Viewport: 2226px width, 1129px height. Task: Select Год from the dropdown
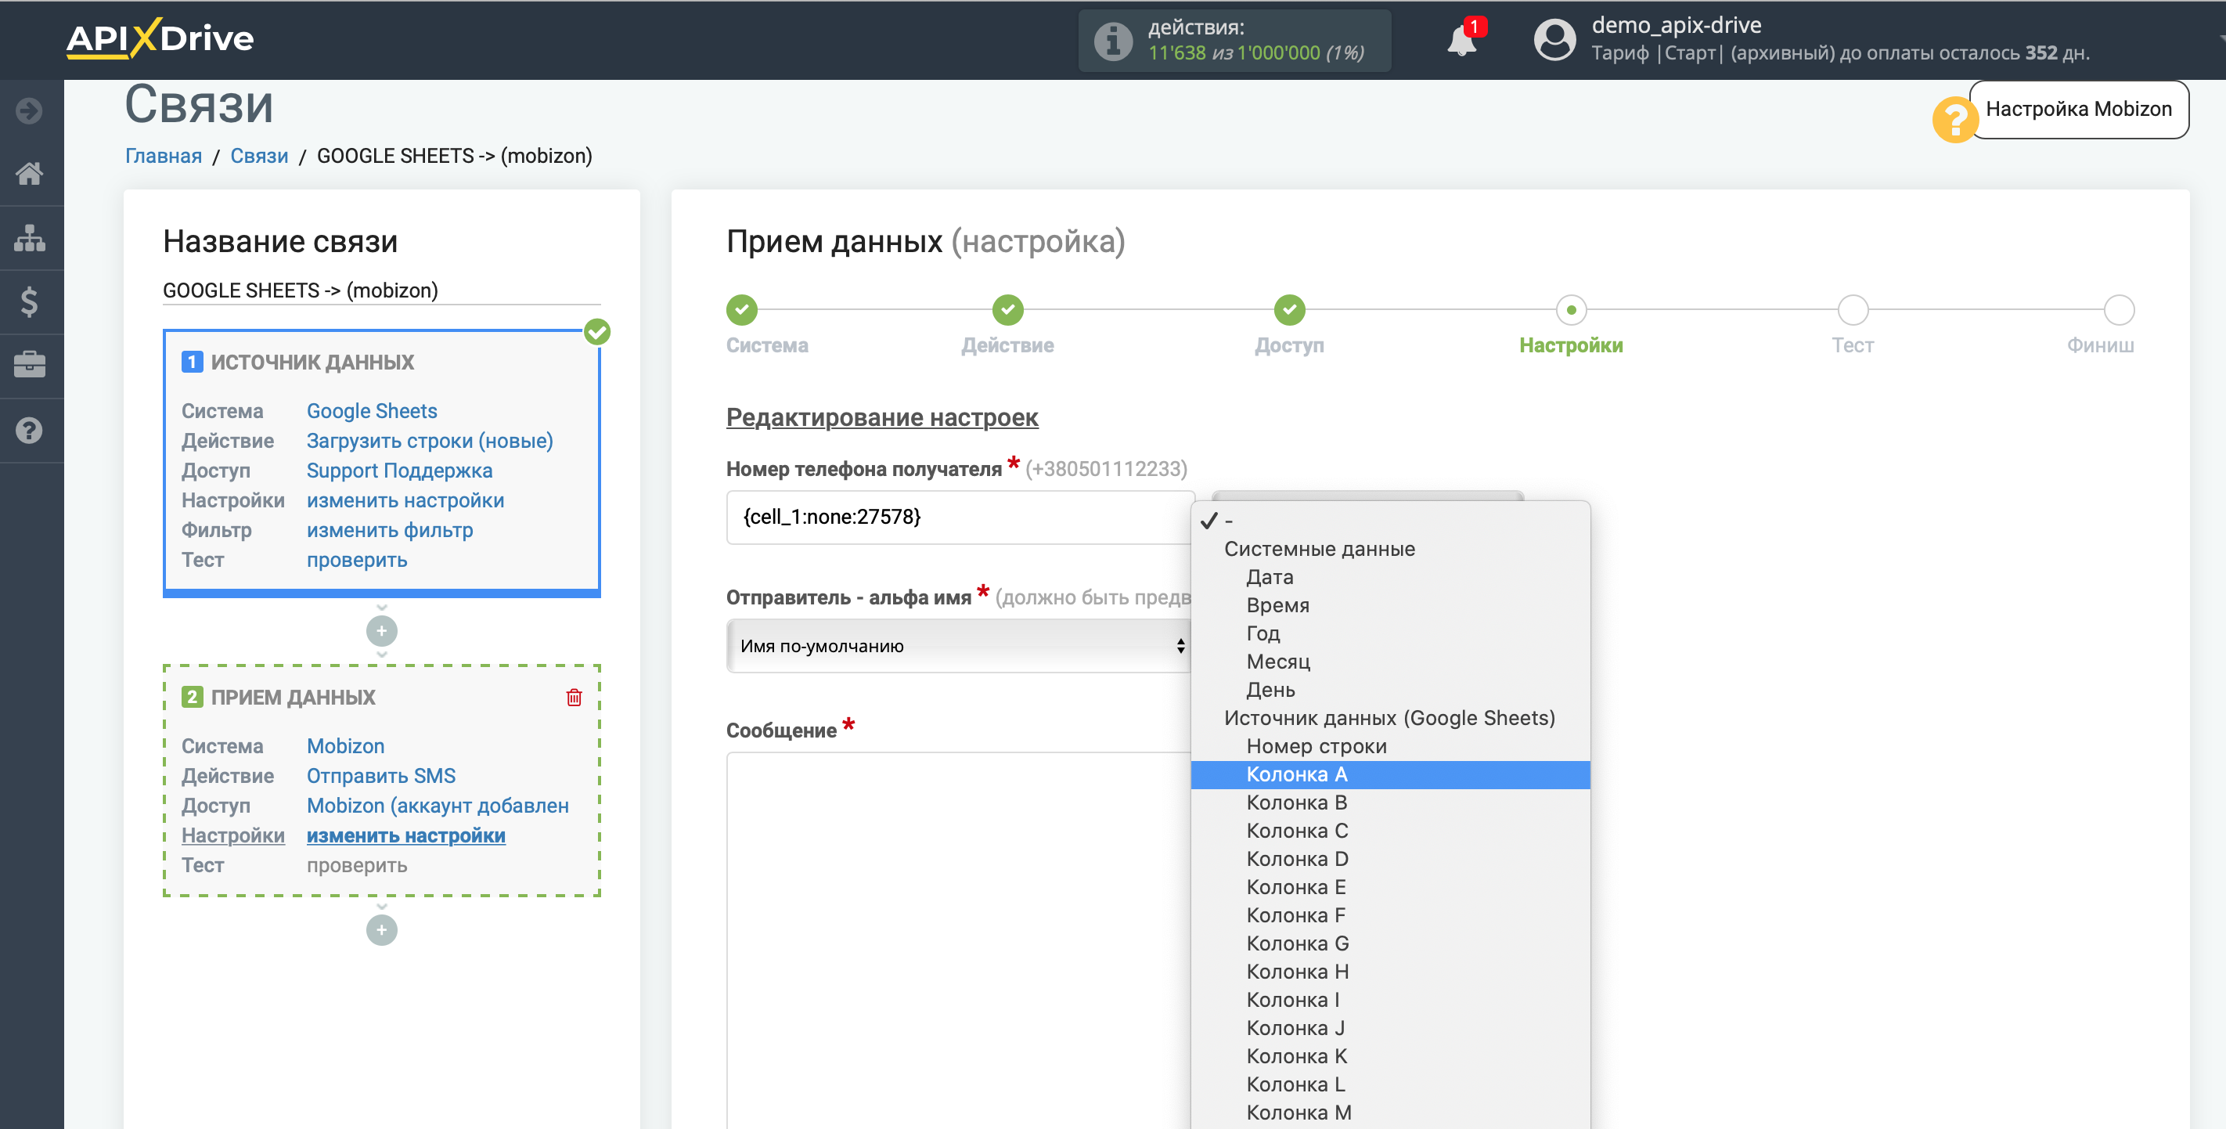point(1390,633)
